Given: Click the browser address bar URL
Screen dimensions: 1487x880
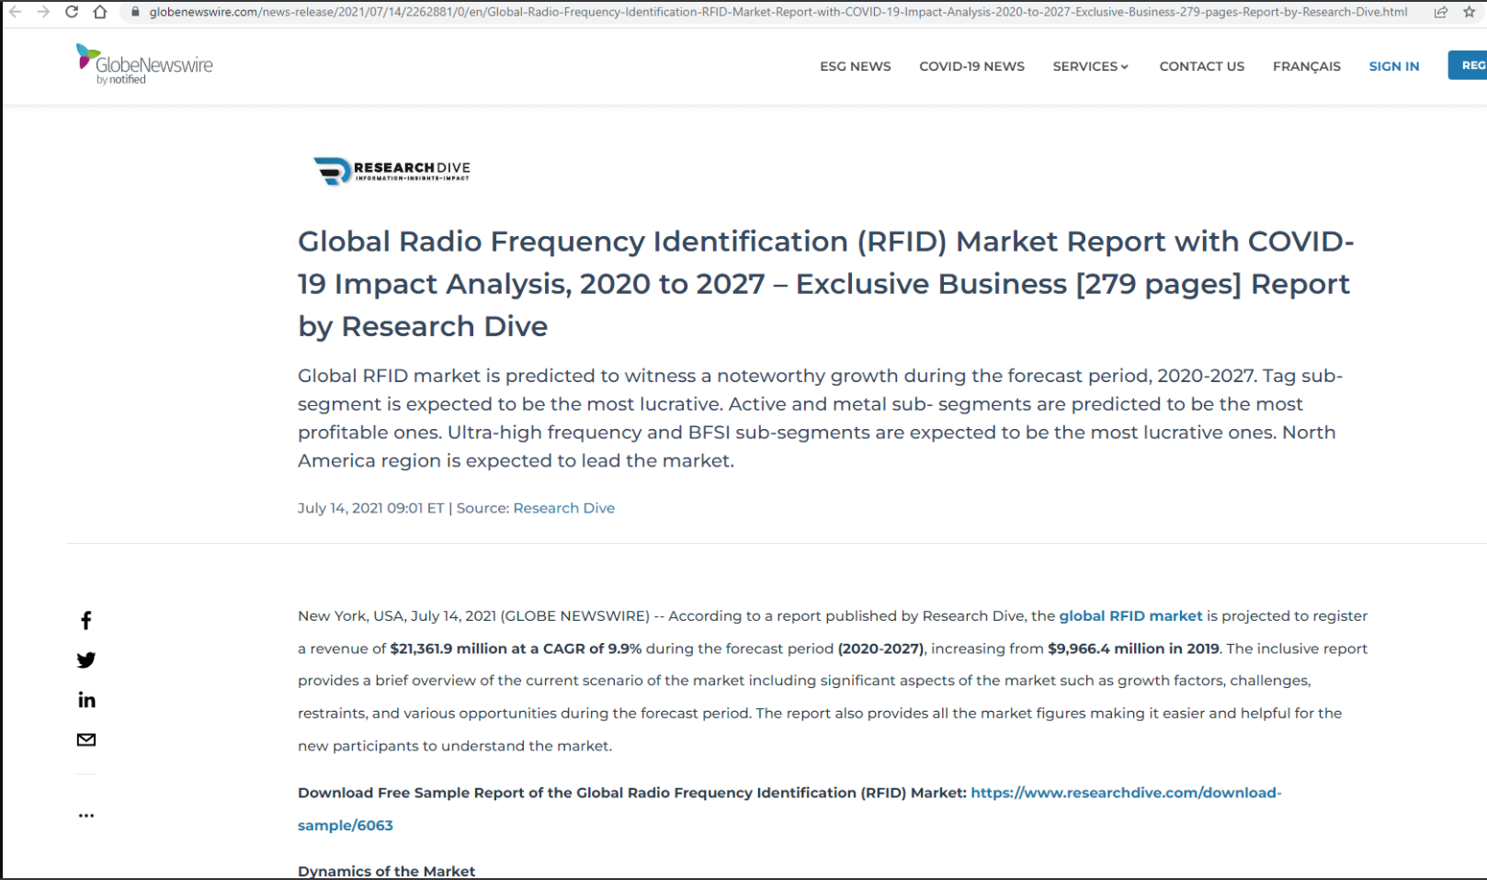Looking at the screenshot, I should (x=777, y=12).
